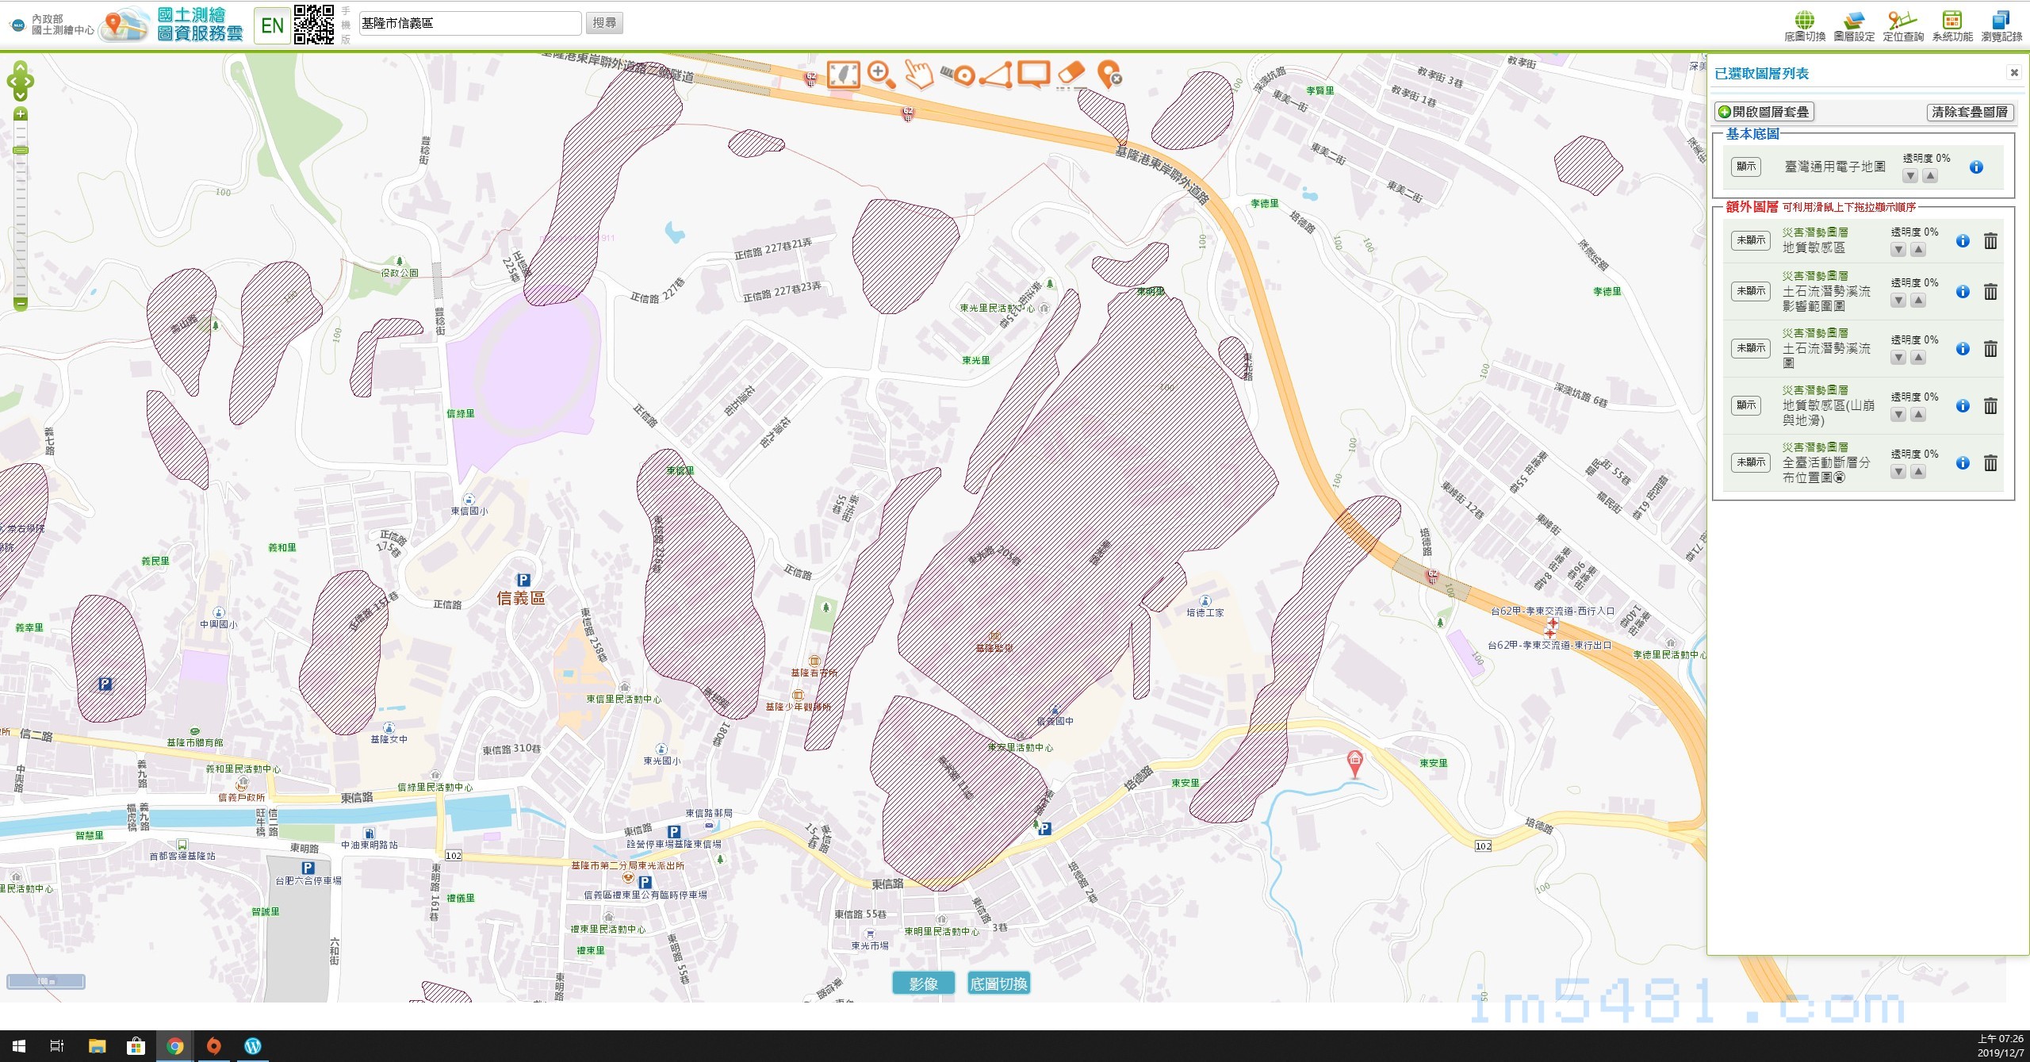Decrease transparency arrow for 臺灣通用電子地圖
This screenshot has height=1062, width=2030.
[1910, 176]
